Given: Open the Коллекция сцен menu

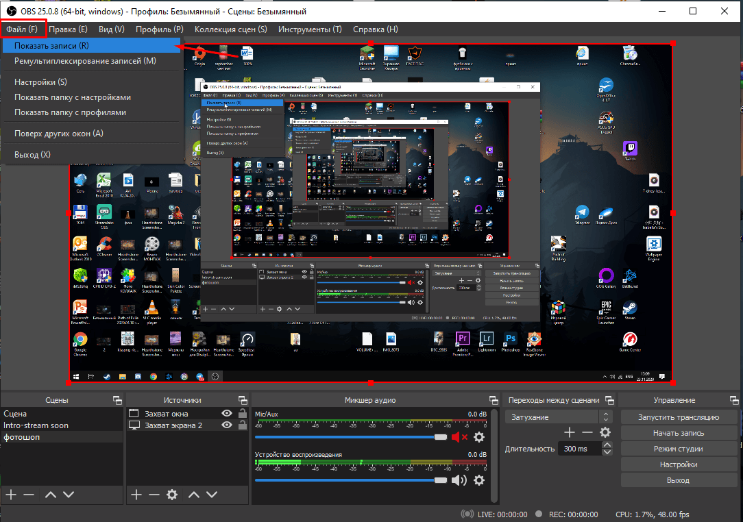Looking at the screenshot, I should [x=231, y=29].
